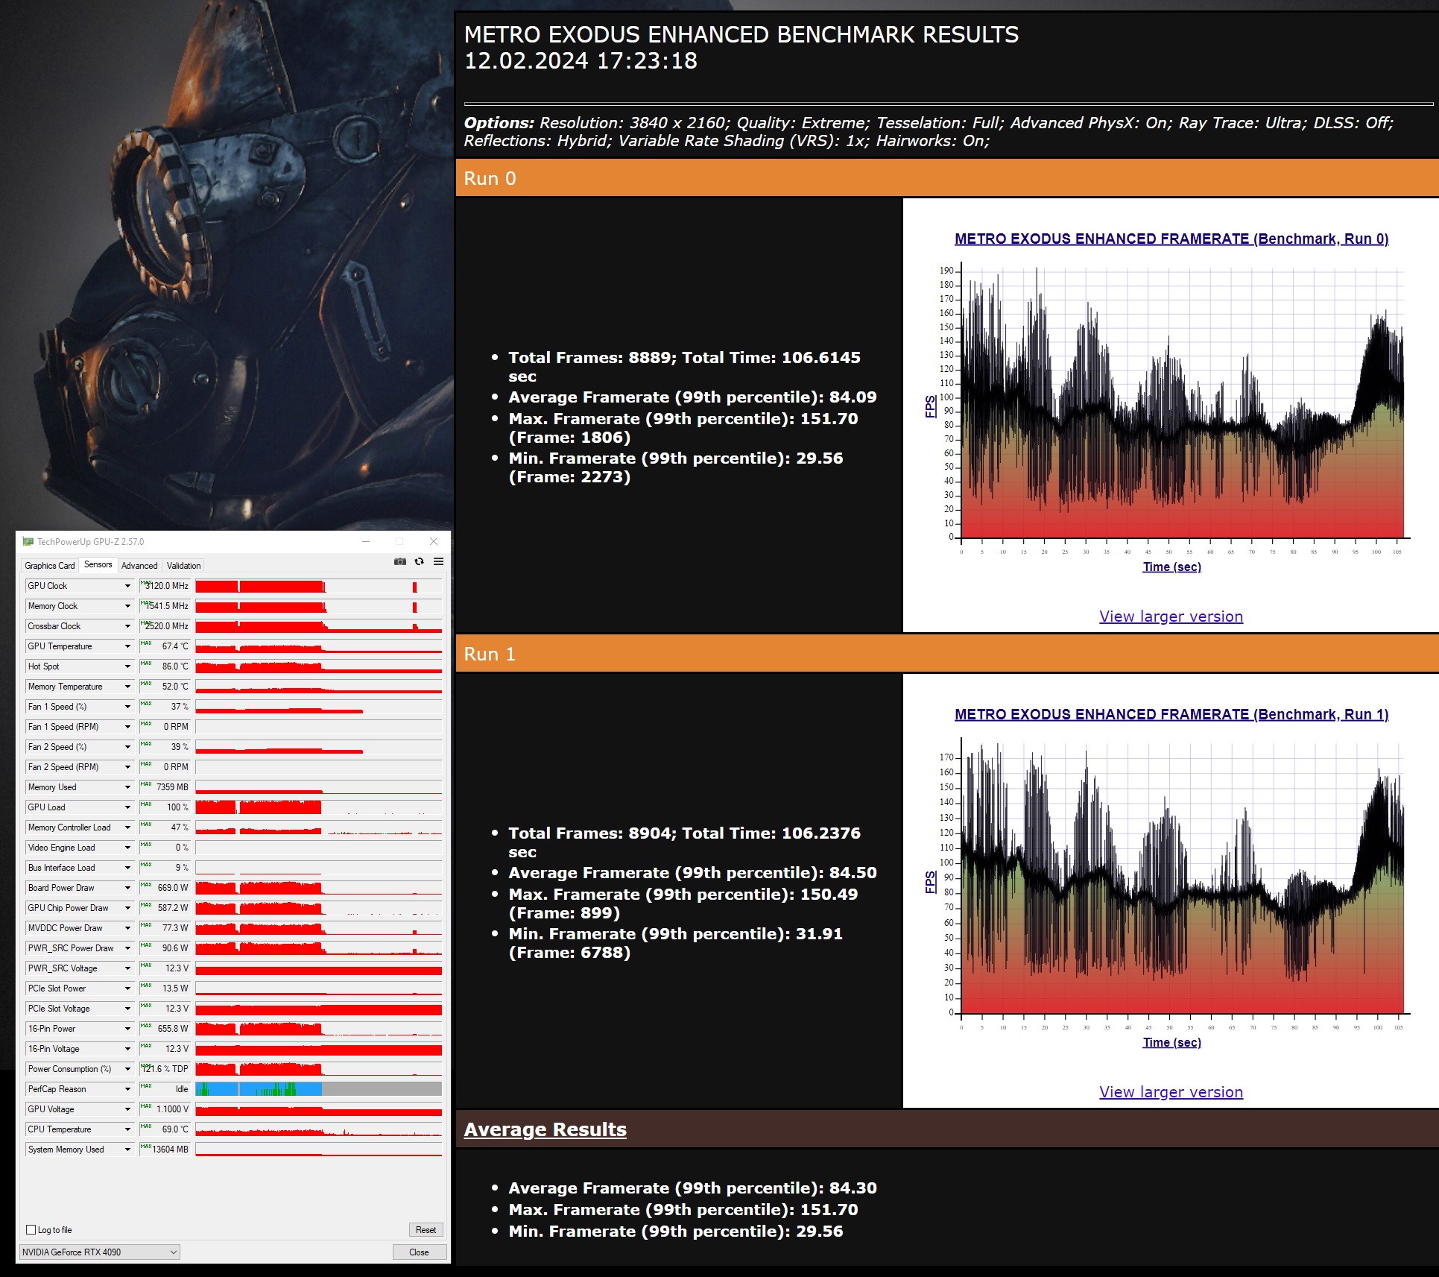Click the MAX indicator on Board Power Draw

146,885
